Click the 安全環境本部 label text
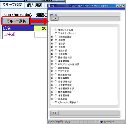Screen dimensions: 126x124 click(65, 82)
